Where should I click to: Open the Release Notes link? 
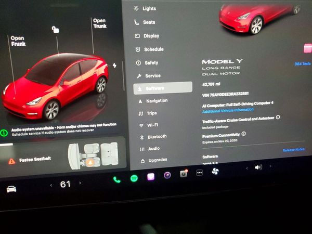pyautogui.click(x=293, y=150)
